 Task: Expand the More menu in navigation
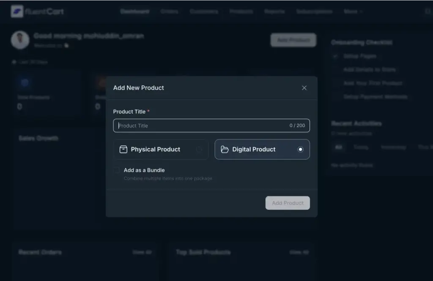pyautogui.click(x=353, y=11)
